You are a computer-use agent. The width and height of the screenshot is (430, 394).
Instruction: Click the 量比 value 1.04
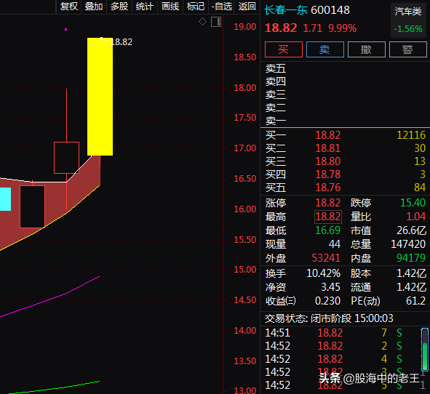tap(415, 217)
